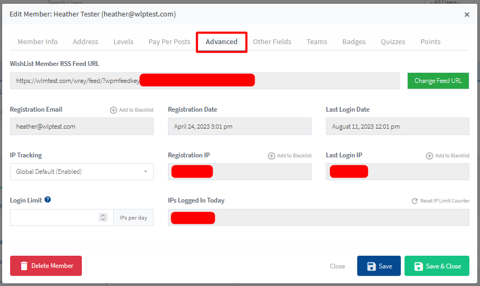Open the IP Tracking dropdown
Viewport: 480px width, 286px height.
(82, 172)
